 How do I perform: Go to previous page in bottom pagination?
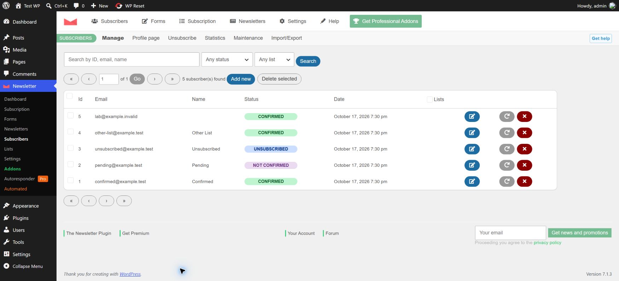pyautogui.click(x=89, y=201)
